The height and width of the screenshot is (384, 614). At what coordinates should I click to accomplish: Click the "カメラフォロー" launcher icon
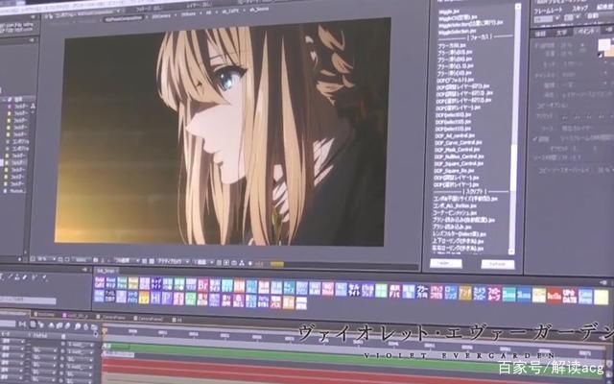pyautogui.click(x=480, y=293)
